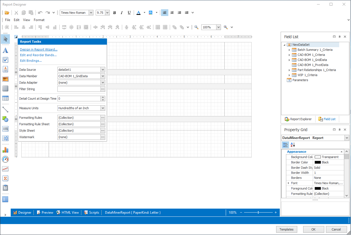Open the Measure Units dropdown
This screenshot has height=235, width=351.
click(x=103, y=108)
